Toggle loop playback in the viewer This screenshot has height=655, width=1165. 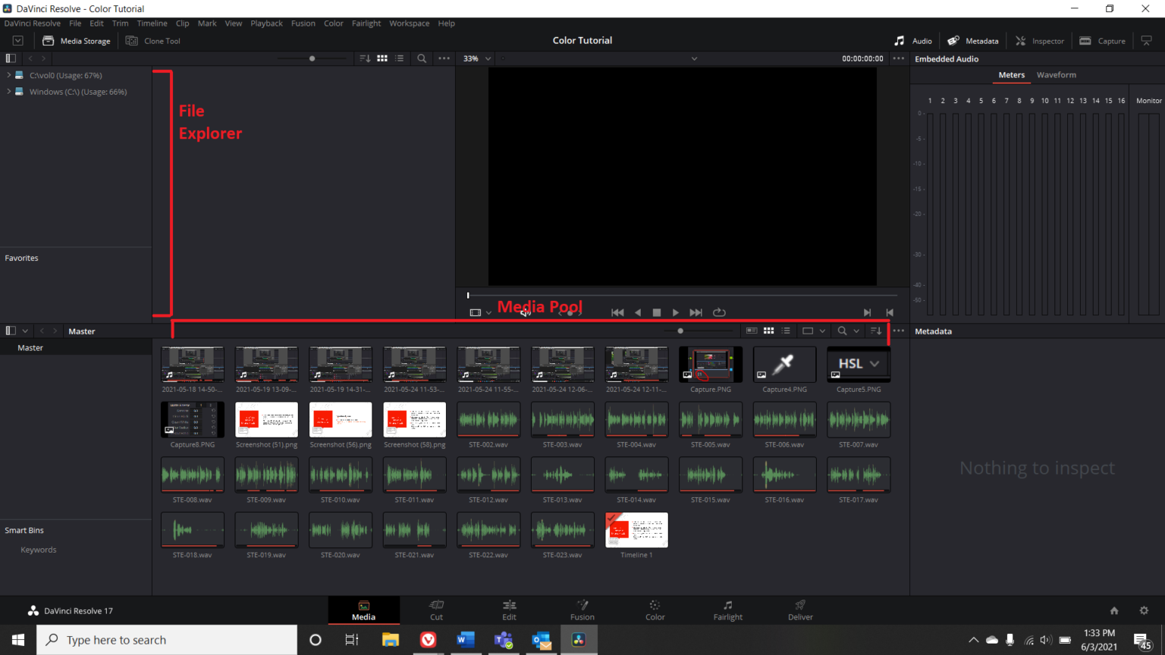point(718,312)
